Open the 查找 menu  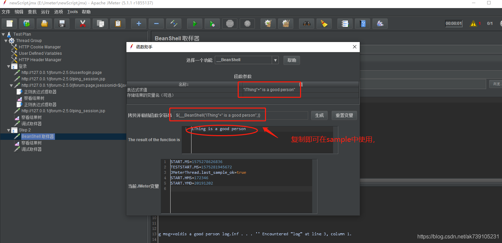(32, 12)
